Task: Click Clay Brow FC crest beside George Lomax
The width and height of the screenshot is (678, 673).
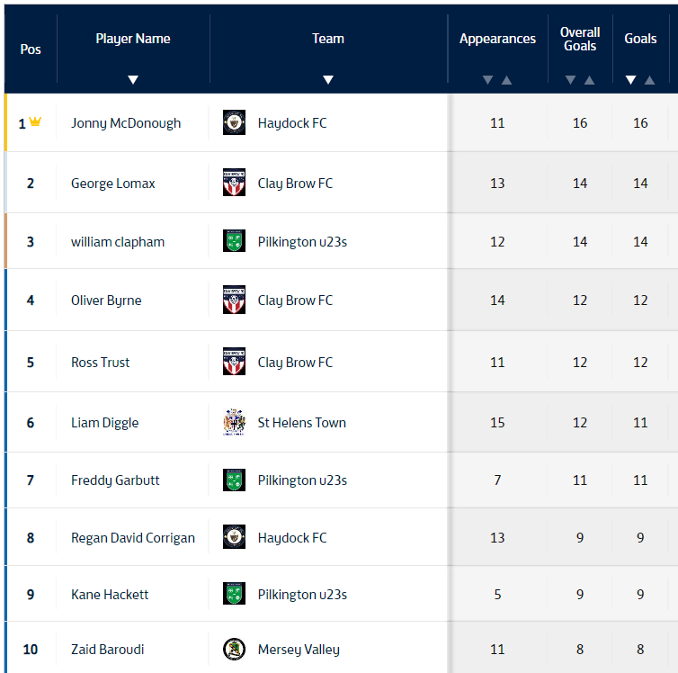Action: click(234, 183)
